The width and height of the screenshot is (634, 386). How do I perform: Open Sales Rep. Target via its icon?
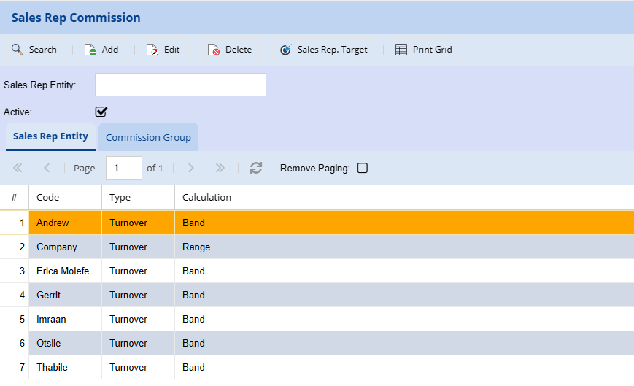(x=286, y=50)
